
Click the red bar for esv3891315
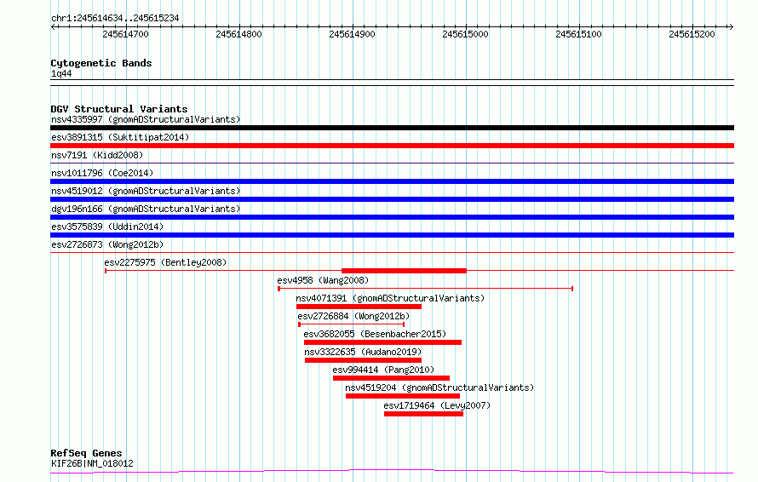pyautogui.click(x=392, y=146)
